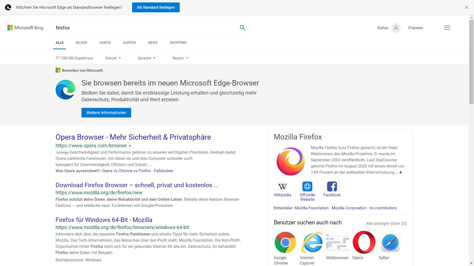Image resolution: width=474 pixels, height=266 pixels.
Task: Open the Download Firefox Browser result link
Action: [x=137, y=185]
